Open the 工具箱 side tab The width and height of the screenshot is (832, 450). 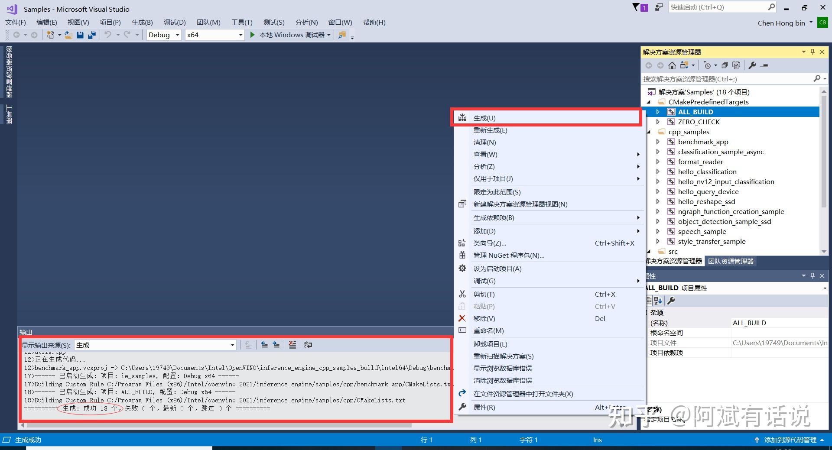[x=9, y=114]
